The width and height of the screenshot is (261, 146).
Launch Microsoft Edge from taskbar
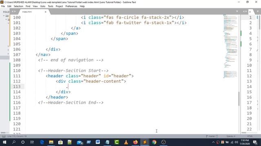pyautogui.click(x=42, y=142)
